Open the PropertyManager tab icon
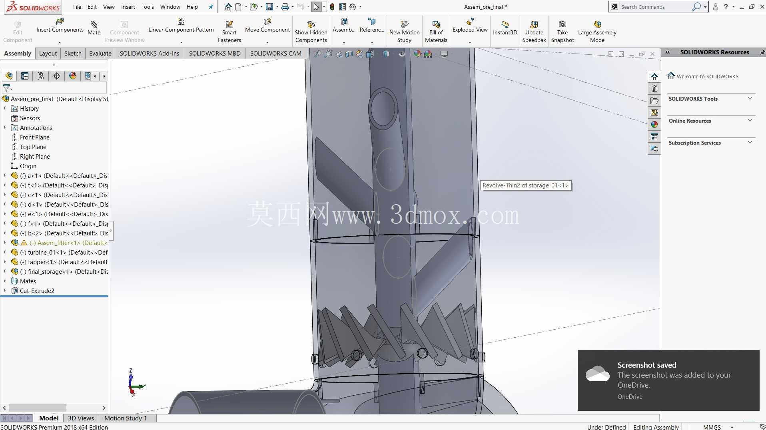The image size is (766, 430). 25,76
